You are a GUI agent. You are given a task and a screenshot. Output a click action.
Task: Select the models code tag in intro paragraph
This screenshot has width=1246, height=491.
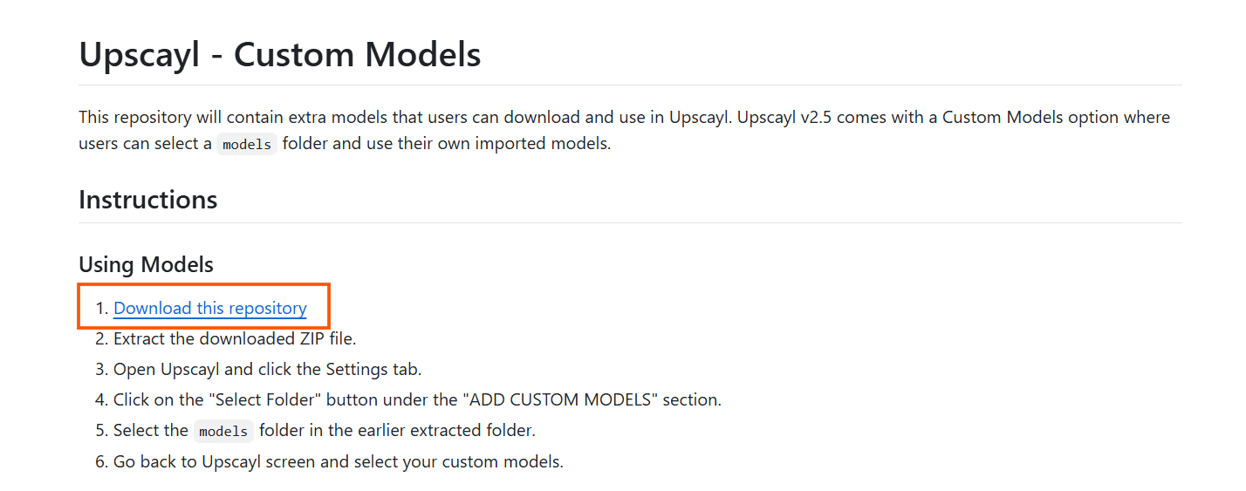click(247, 145)
